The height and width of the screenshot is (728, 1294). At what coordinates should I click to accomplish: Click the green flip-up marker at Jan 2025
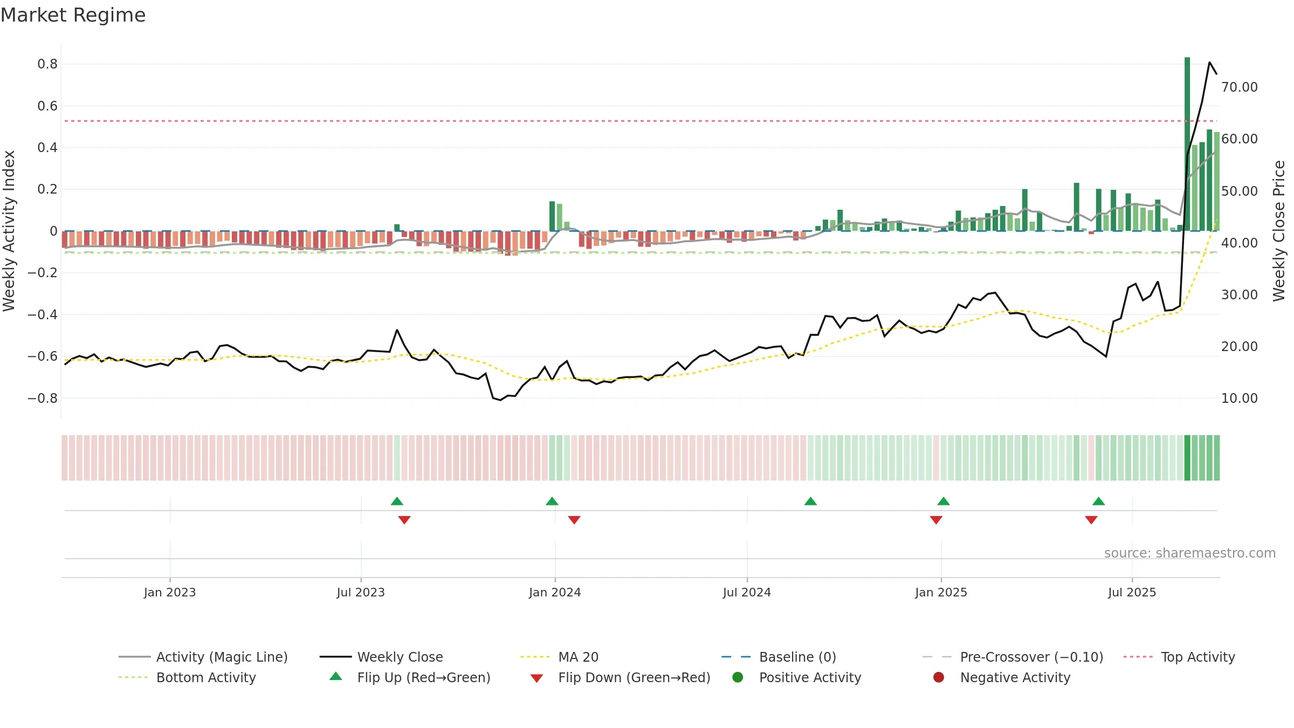point(944,501)
